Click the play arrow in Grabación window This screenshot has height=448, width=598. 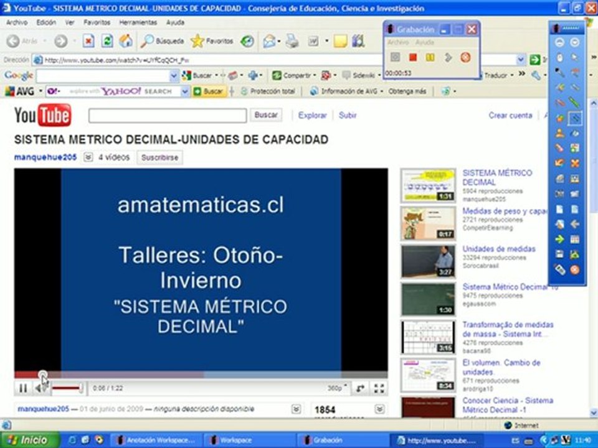click(x=448, y=57)
